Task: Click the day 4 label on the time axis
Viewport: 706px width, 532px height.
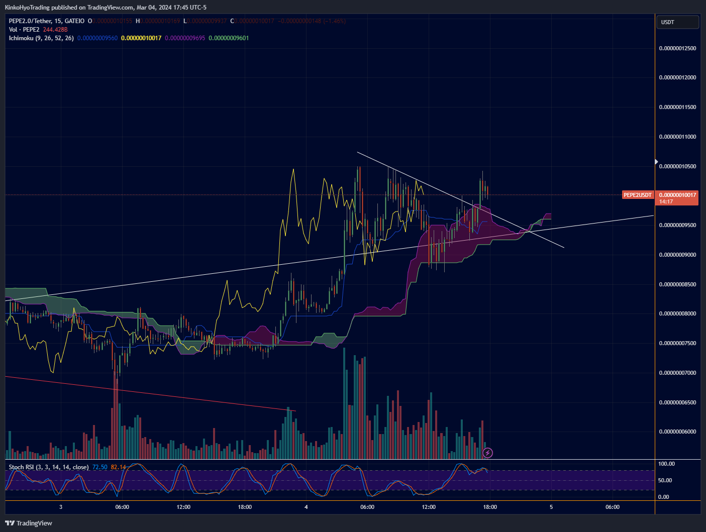Action: tap(306, 507)
